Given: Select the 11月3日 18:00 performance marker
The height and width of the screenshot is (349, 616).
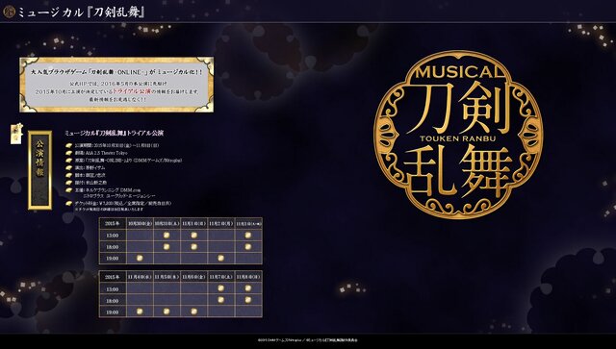Looking at the screenshot, I should click(248, 246).
